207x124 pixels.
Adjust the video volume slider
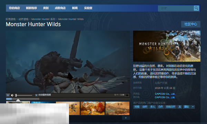click(24, 95)
